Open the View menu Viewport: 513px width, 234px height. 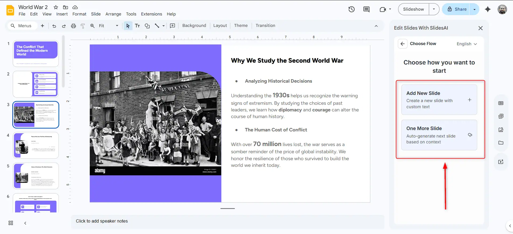47,14
